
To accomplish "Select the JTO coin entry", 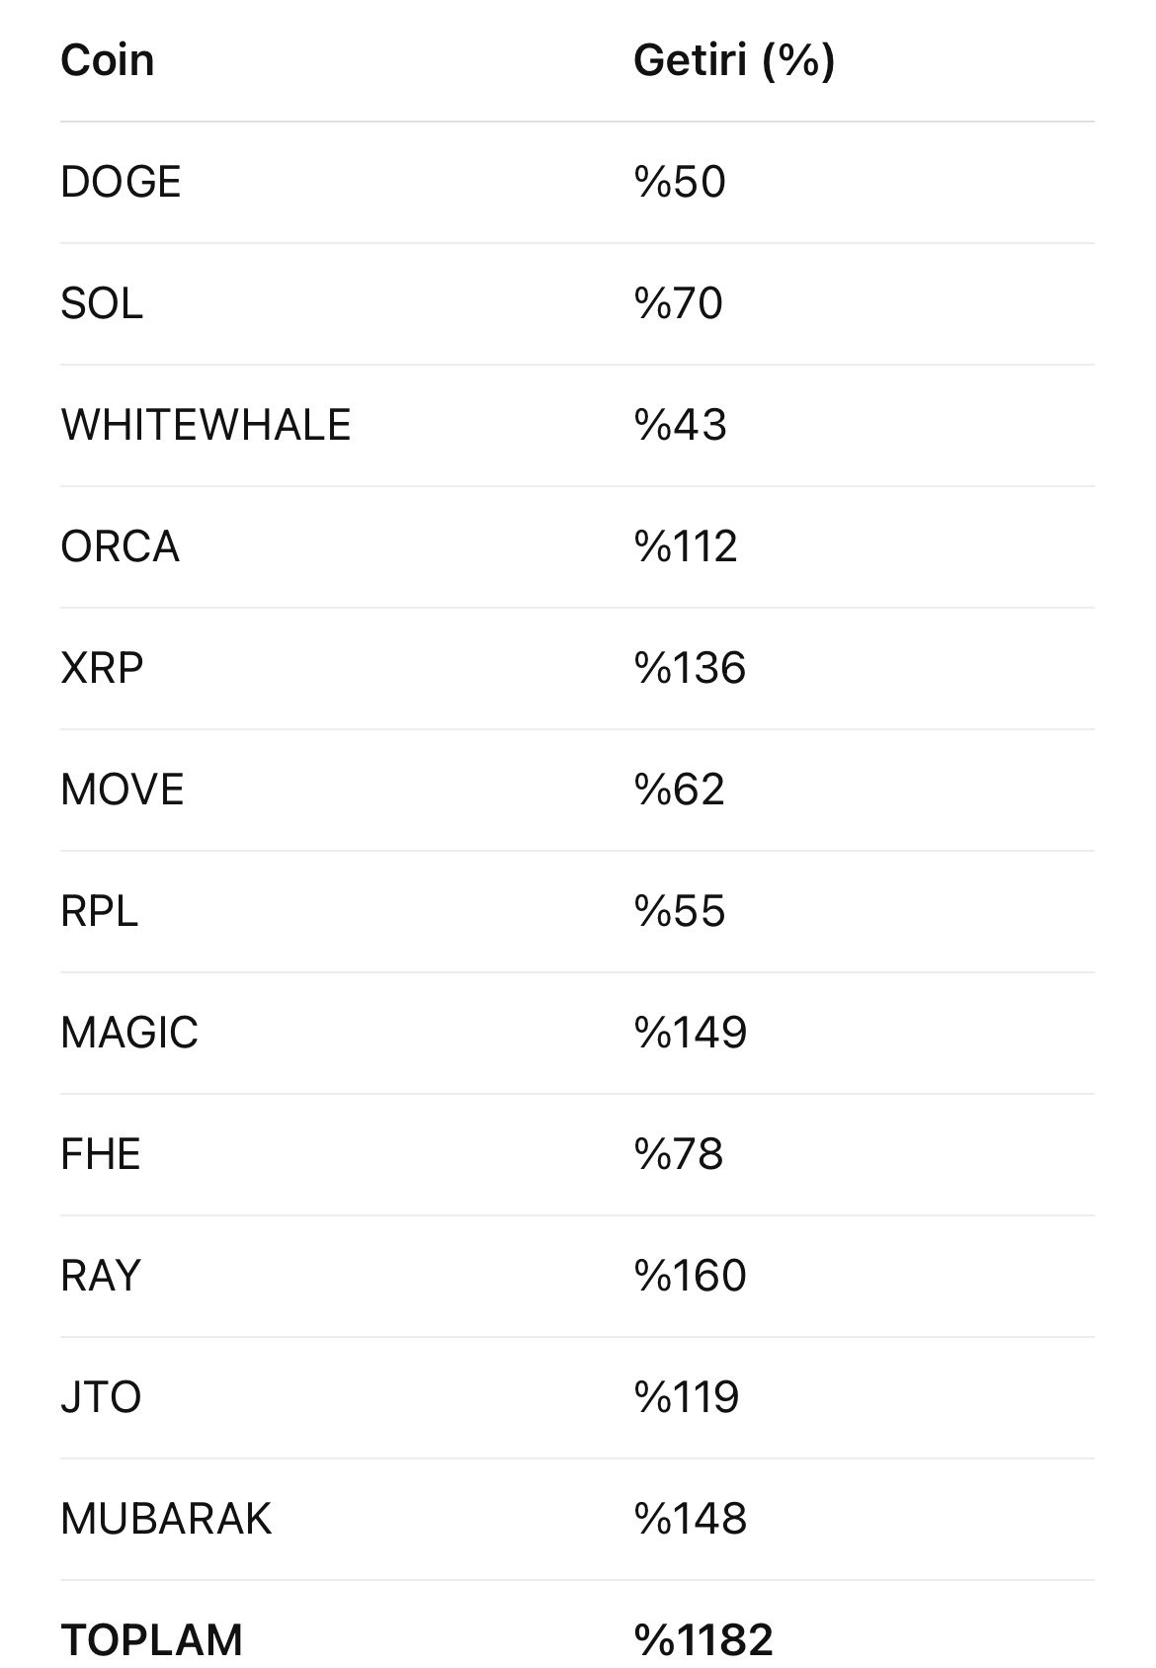I will click(101, 1397).
